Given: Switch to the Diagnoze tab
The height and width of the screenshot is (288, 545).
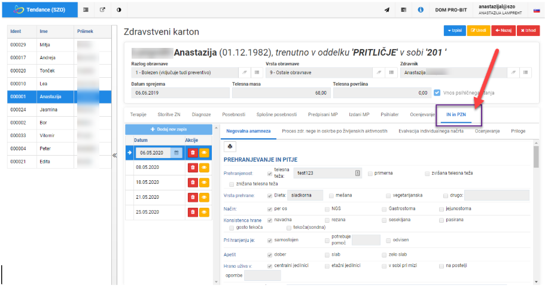Looking at the screenshot, I should pos(201,114).
